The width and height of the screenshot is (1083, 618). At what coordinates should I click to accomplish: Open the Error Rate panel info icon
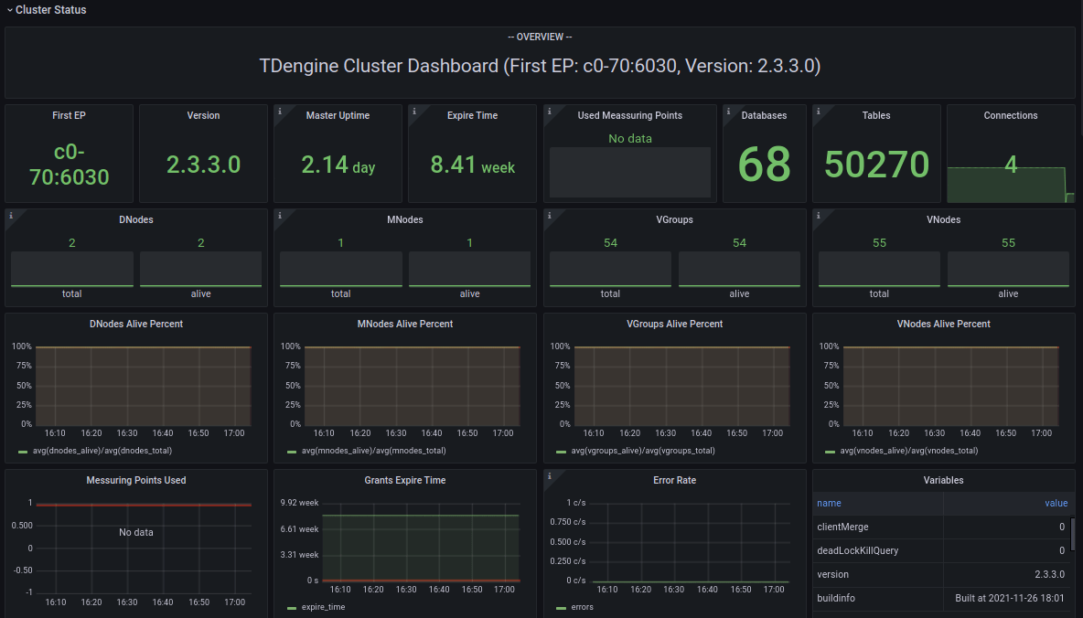point(551,474)
